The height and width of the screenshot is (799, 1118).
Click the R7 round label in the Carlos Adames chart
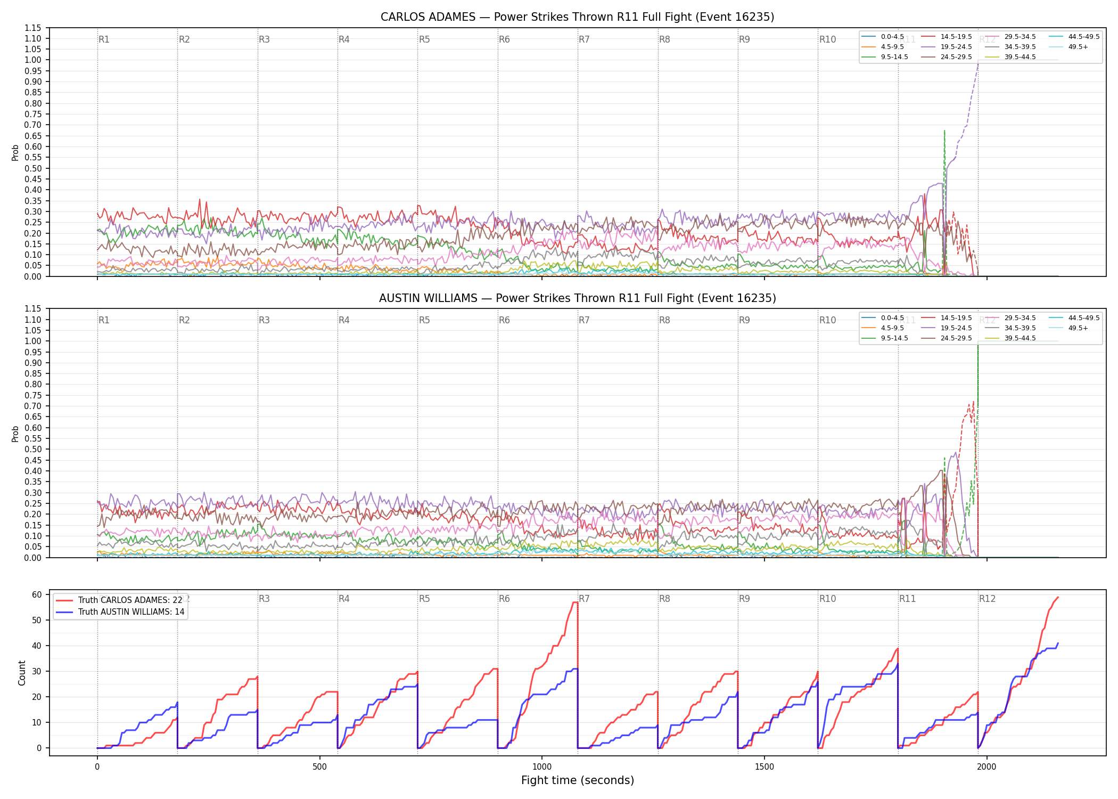coord(584,39)
